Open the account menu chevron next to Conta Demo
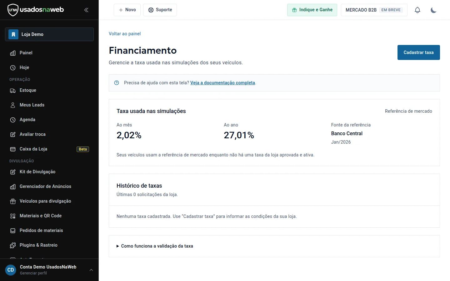This screenshot has width=450, height=281. [91, 270]
